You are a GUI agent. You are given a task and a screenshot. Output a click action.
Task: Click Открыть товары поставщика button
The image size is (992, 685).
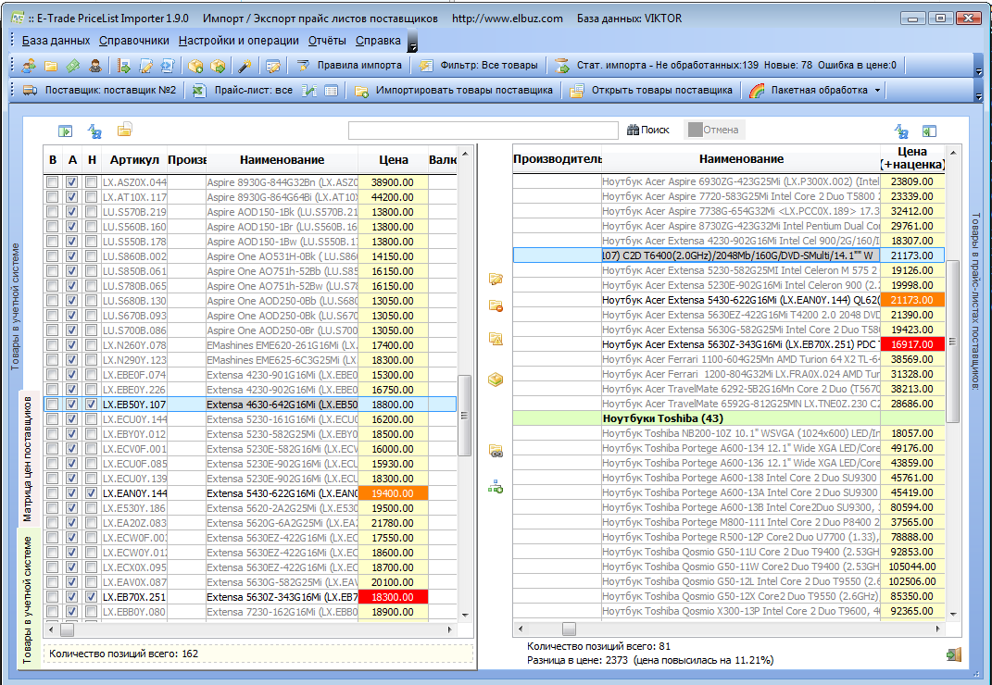652,91
